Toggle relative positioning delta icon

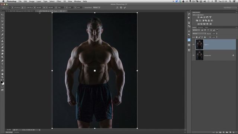pyautogui.click(x=22, y=7)
